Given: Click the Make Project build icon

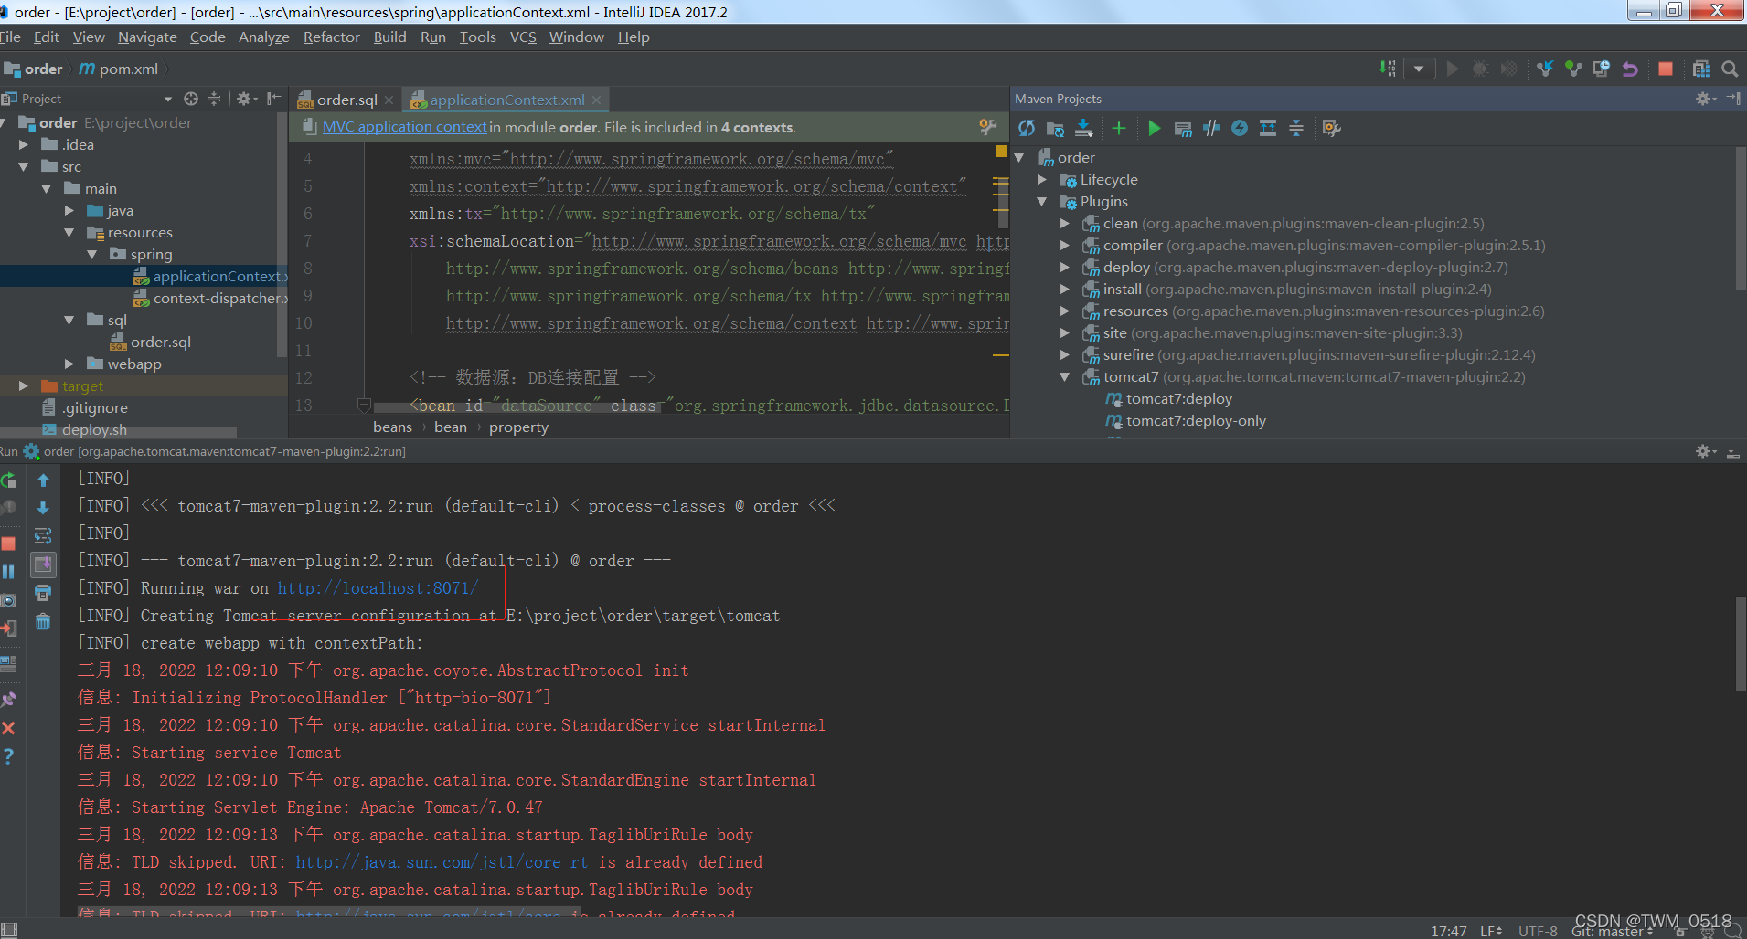Looking at the screenshot, I should pyautogui.click(x=1388, y=69).
